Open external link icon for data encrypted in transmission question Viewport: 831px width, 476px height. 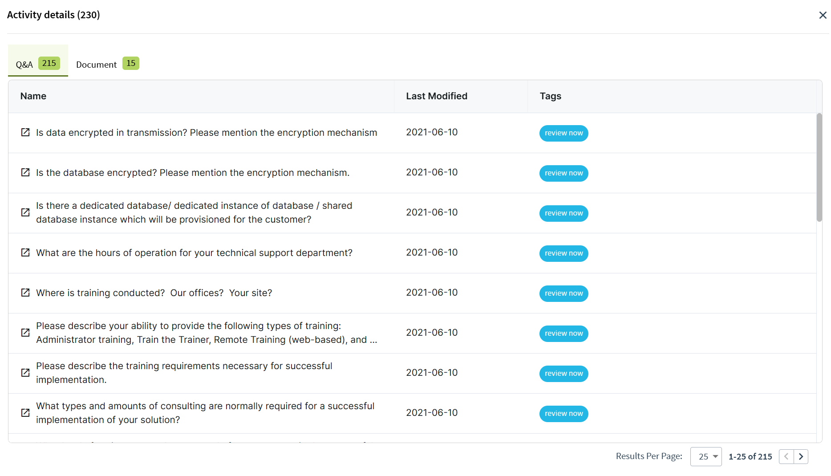click(x=25, y=133)
